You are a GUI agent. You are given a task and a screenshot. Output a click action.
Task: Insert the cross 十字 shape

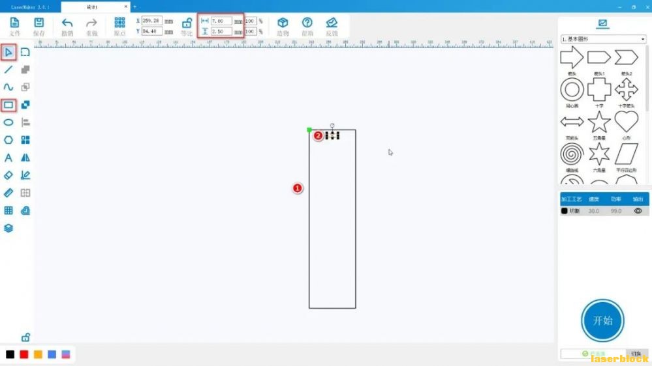598,90
